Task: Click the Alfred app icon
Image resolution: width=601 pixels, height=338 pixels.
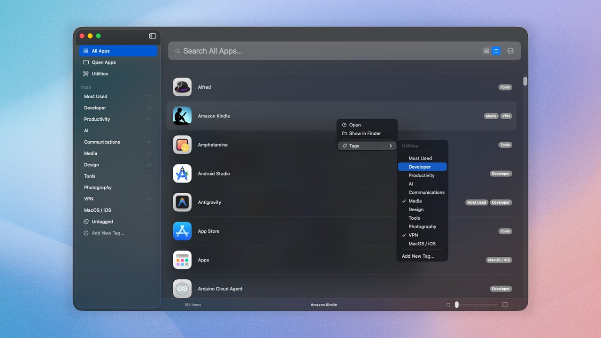Action: click(x=182, y=87)
